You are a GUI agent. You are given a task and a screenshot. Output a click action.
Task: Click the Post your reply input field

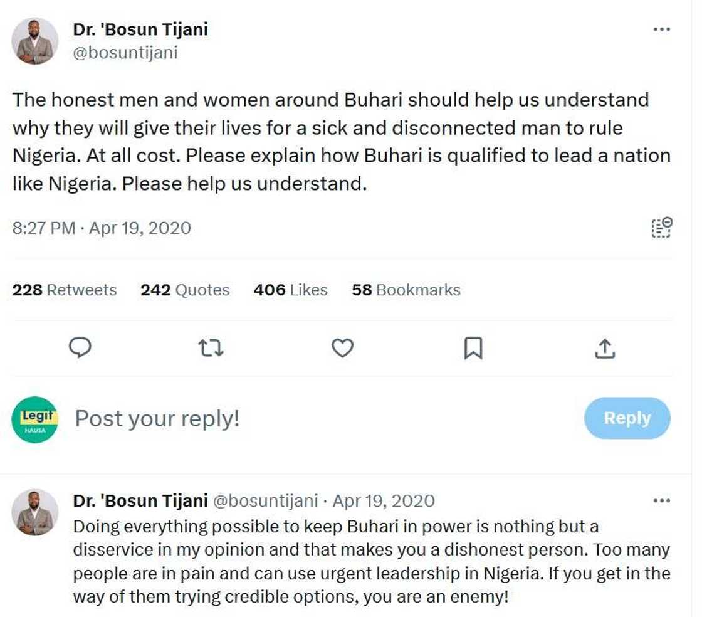[157, 418]
